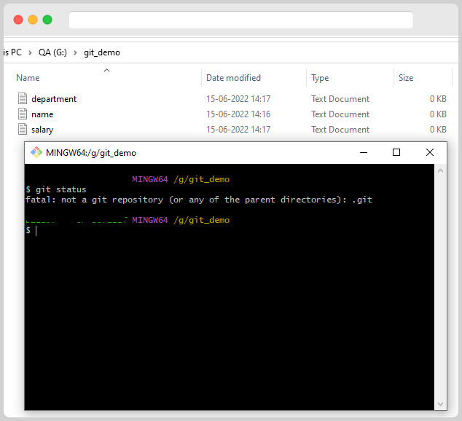Click the red window dot
Screen dimensions: 462x421
[18, 20]
